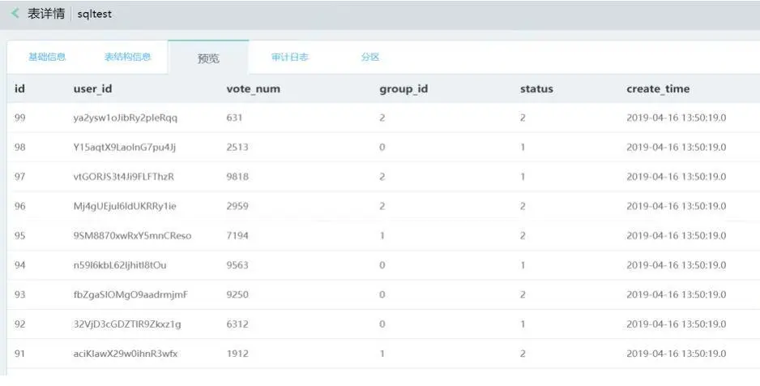
Task: Select user_id Mj4gUEjul6IdUKRRy1ie cell
Action: pyautogui.click(x=125, y=206)
